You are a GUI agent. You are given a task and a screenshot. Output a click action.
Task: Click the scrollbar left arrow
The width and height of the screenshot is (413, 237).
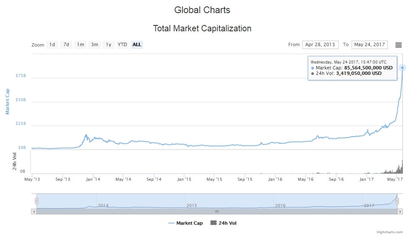pos(34,211)
